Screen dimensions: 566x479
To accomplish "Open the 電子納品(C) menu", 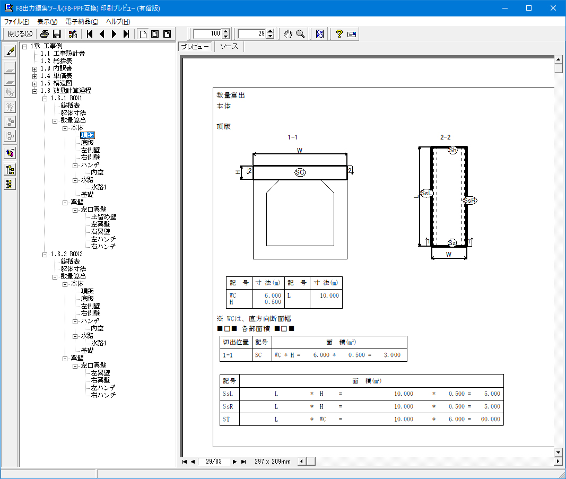I will coord(82,22).
